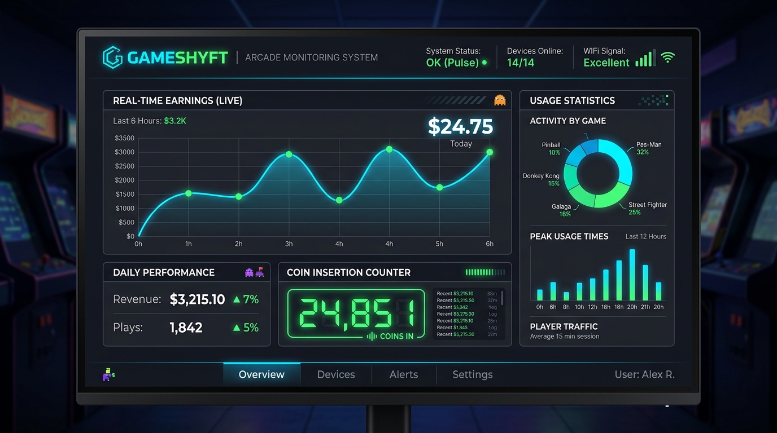The width and height of the screenshot is (777, 433).
Task: Click the green signal strength bars icon
Action: pos(645,58)
